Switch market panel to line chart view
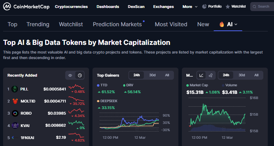The image size is (274, 146). (201, 75)
